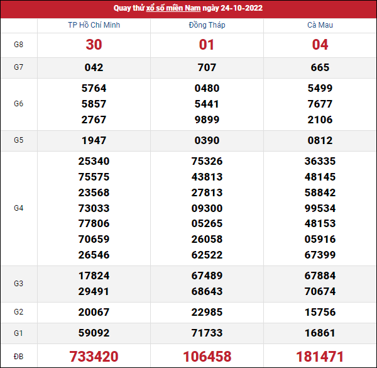The width and height of the screenshot is (377, 368).
Task: Click the G6 row label
Action: coord(18,104)
